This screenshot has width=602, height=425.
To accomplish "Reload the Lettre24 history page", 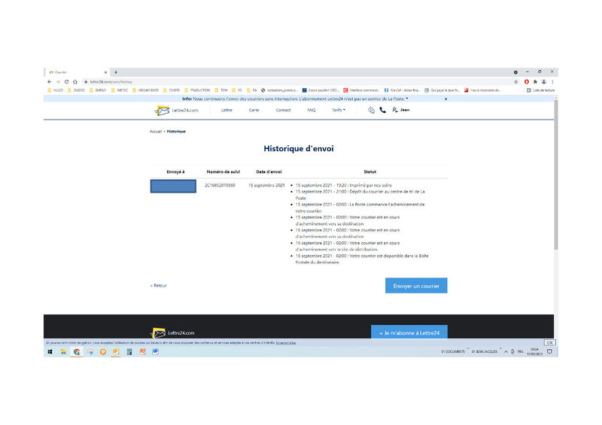I will pyautogui.click(x=66, y=82).
